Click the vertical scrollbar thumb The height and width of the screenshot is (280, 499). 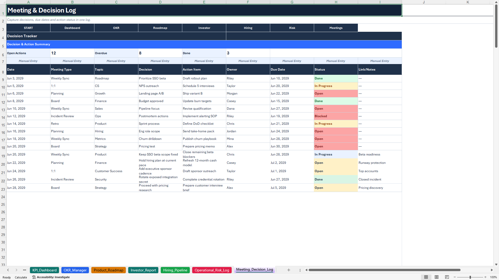[496, 26]
